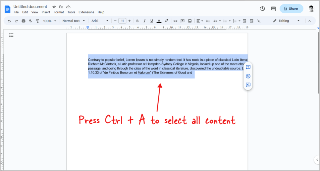
Task: Open the Google account avatar
Action: pos(311,9)
